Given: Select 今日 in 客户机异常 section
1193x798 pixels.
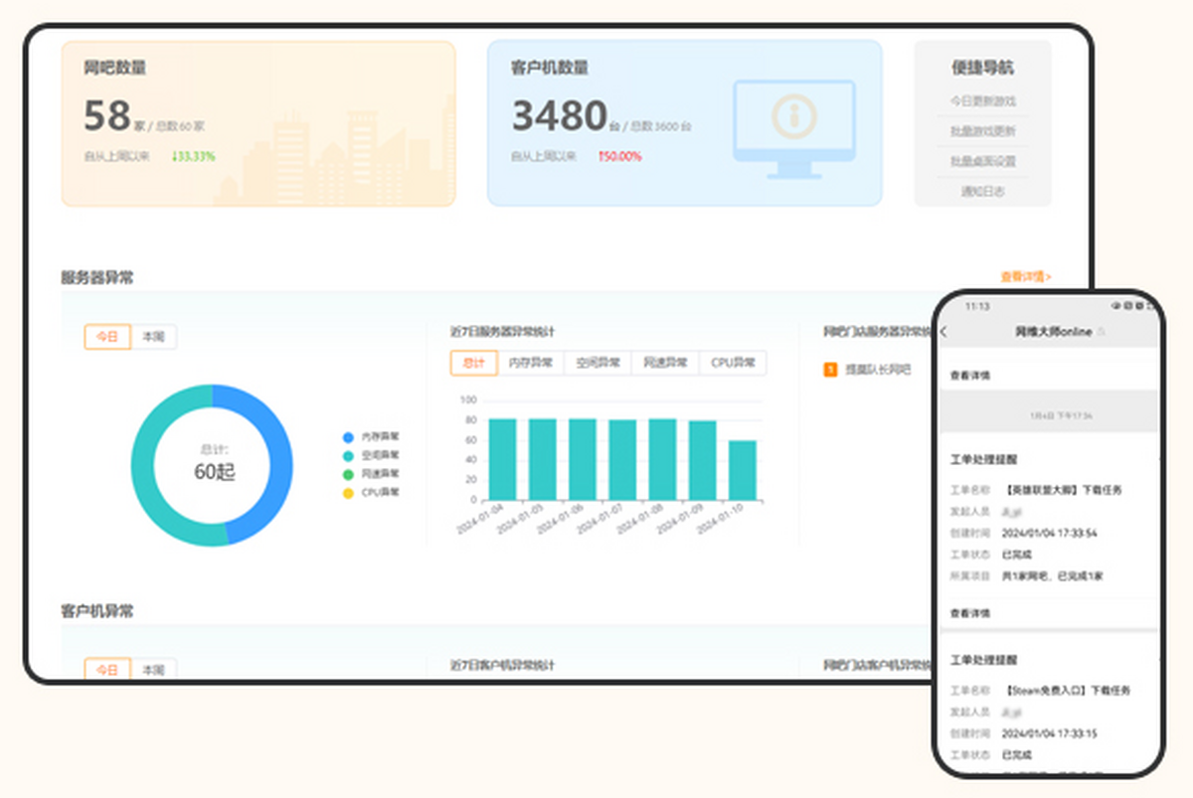Looking at the screenshot, I should point(107,669).
